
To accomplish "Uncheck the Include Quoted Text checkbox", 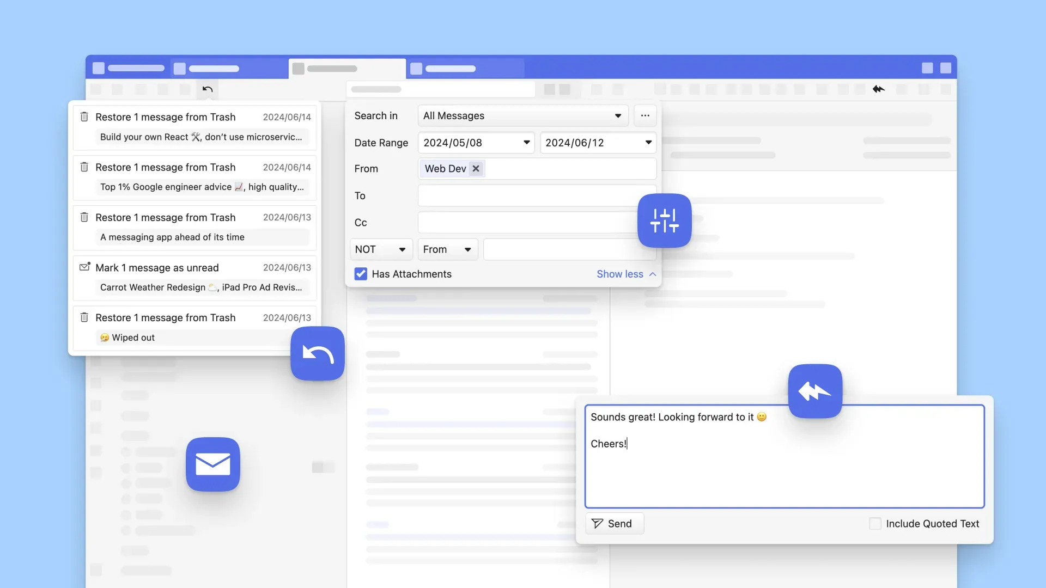I will [x=874, y=523].
